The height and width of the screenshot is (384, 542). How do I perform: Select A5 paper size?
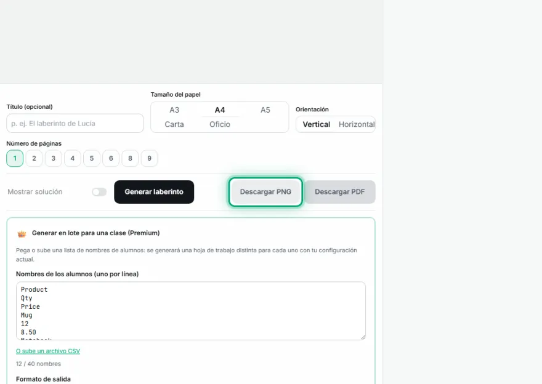point(265,110)
